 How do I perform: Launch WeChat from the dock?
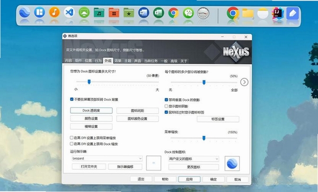(x=188, y=13)
